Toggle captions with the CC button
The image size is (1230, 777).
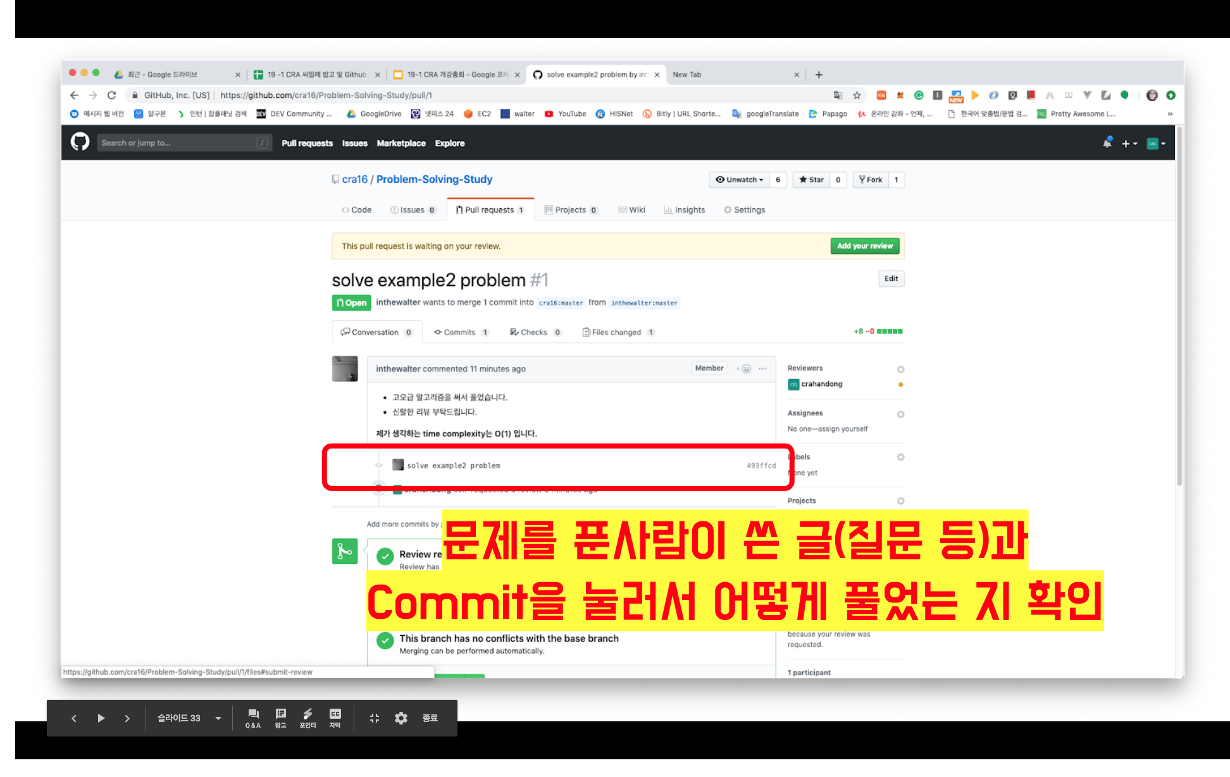pos(335,718)
